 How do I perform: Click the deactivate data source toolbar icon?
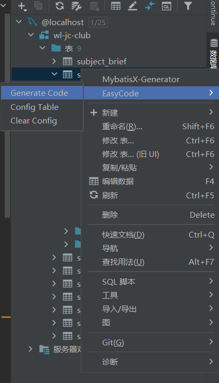94,6
